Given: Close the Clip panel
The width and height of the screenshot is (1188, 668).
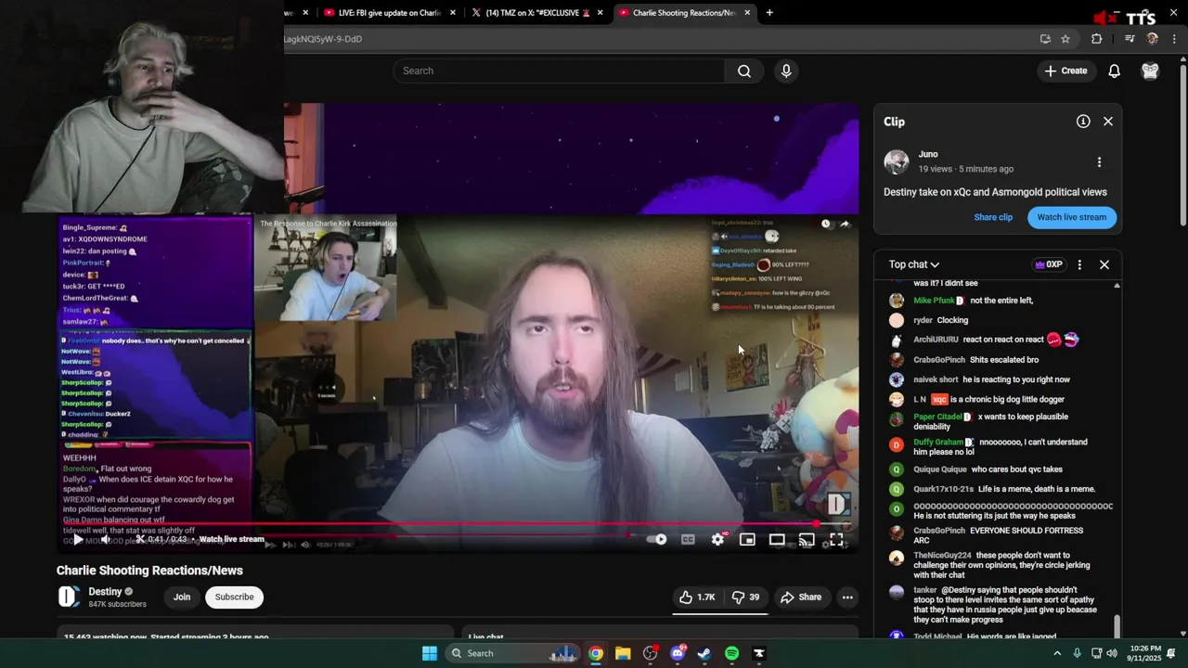Looking at the screenshot, I should click(1108, 122).
